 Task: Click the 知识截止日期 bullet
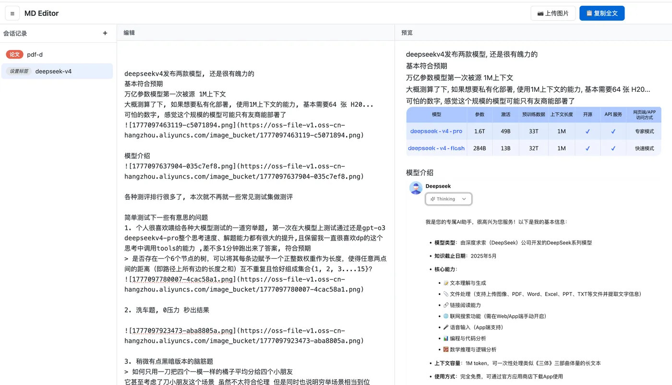pos(466,256)
